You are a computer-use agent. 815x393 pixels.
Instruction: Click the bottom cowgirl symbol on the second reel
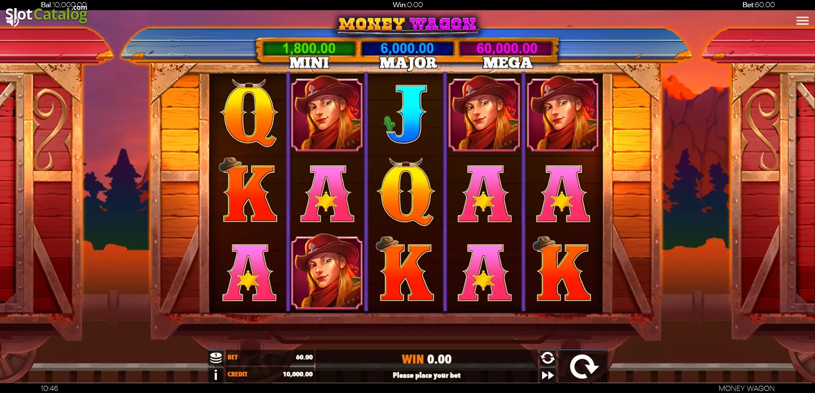tap(327, 272)
